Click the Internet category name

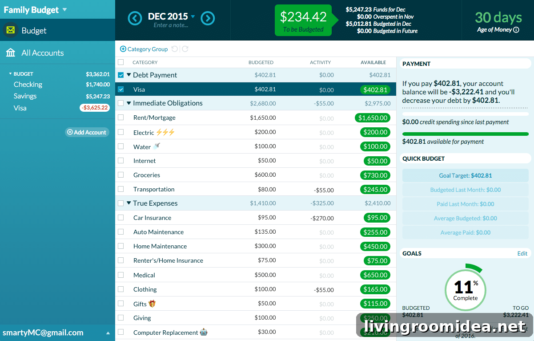(145, 161)
